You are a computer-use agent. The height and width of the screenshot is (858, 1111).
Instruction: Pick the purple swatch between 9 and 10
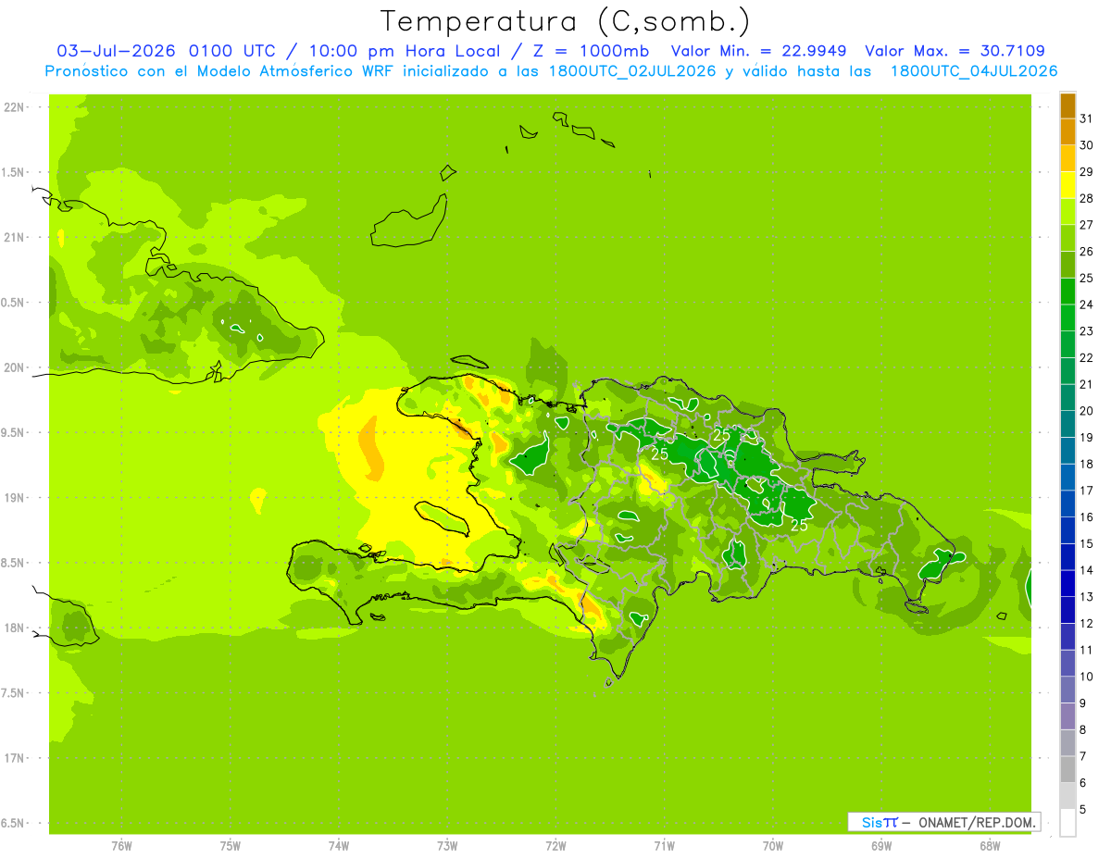coord(1067,690)
